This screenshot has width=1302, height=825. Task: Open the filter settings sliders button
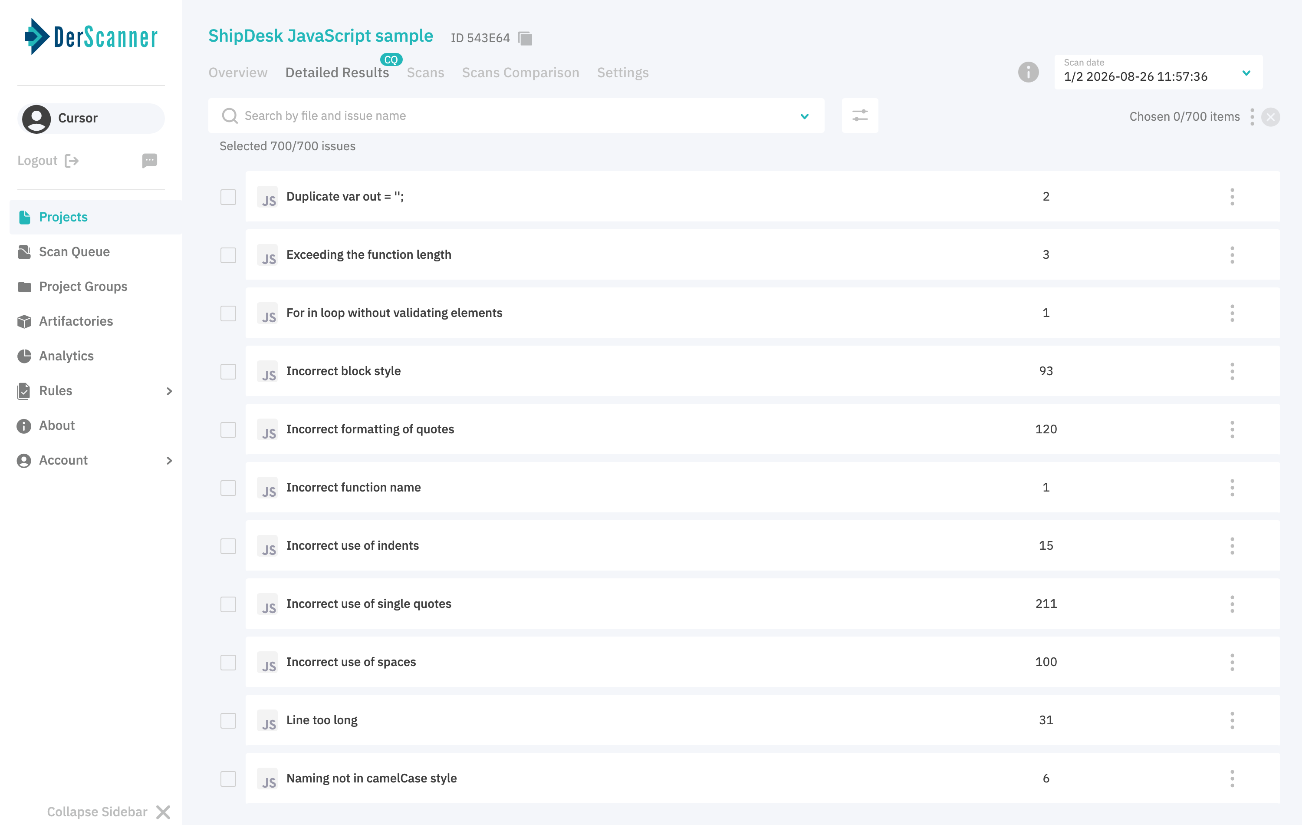[x=860, y=115]
